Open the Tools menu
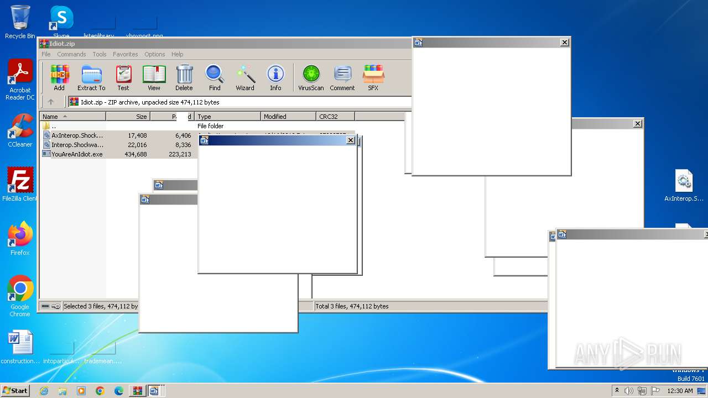Viewport: 708px width, 398px height. [x=100, y=54]
